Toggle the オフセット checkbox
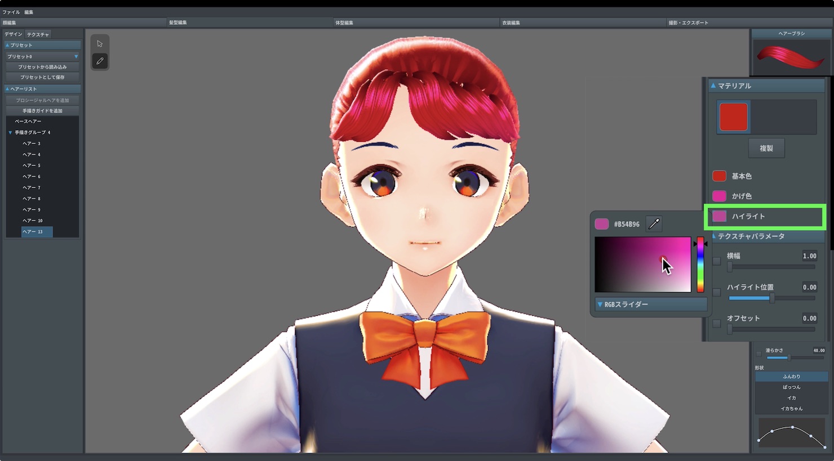834x461 pixels. [716, 324]
